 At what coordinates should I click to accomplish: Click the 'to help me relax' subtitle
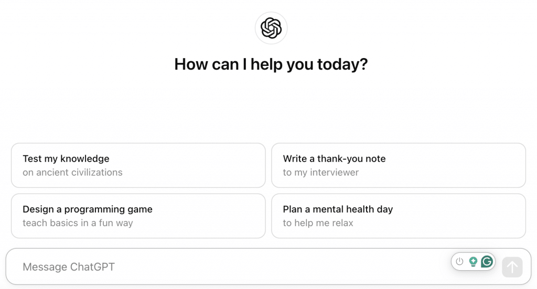pyautogui.click(x=318, y=223)
